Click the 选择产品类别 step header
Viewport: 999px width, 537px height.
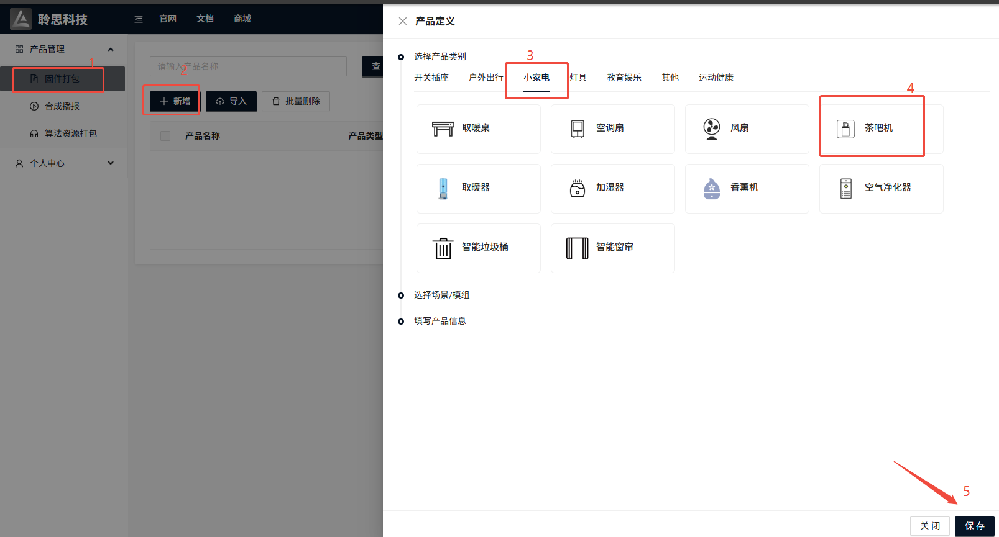440,56
